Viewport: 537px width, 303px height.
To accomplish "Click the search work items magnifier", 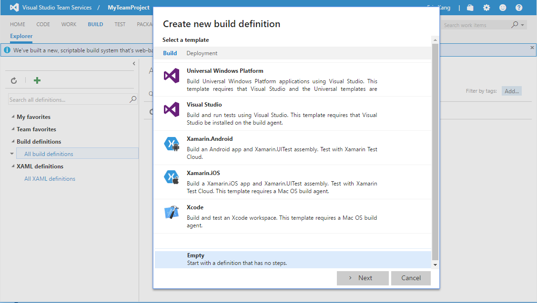I will pyautogui.click(x=515, y=25).
